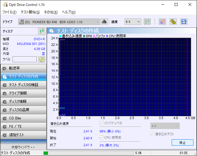Click the ラベル text input field

coord(24,59)
